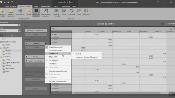The height and width of the screenshot is (98, 175).
Task: Click the Redo arrow in title bar
Action: (x=8, y=2)
